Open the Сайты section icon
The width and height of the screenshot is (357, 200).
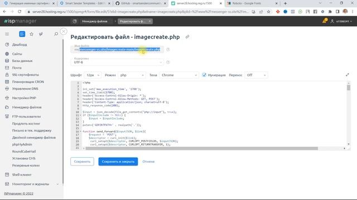[x=7, y=54]
